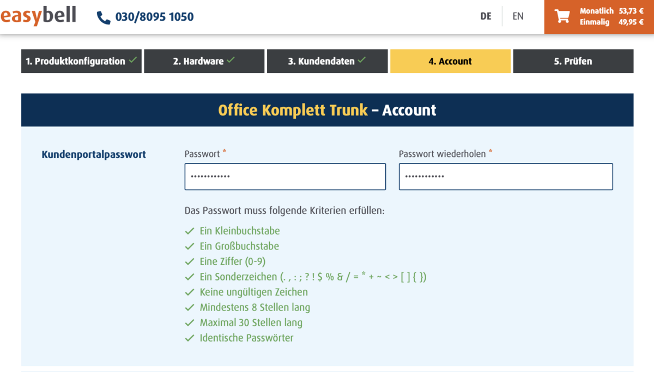Go to step 2. Hardware
The image size is (654, 372).
pyautogui.click(x=204, y=61)
